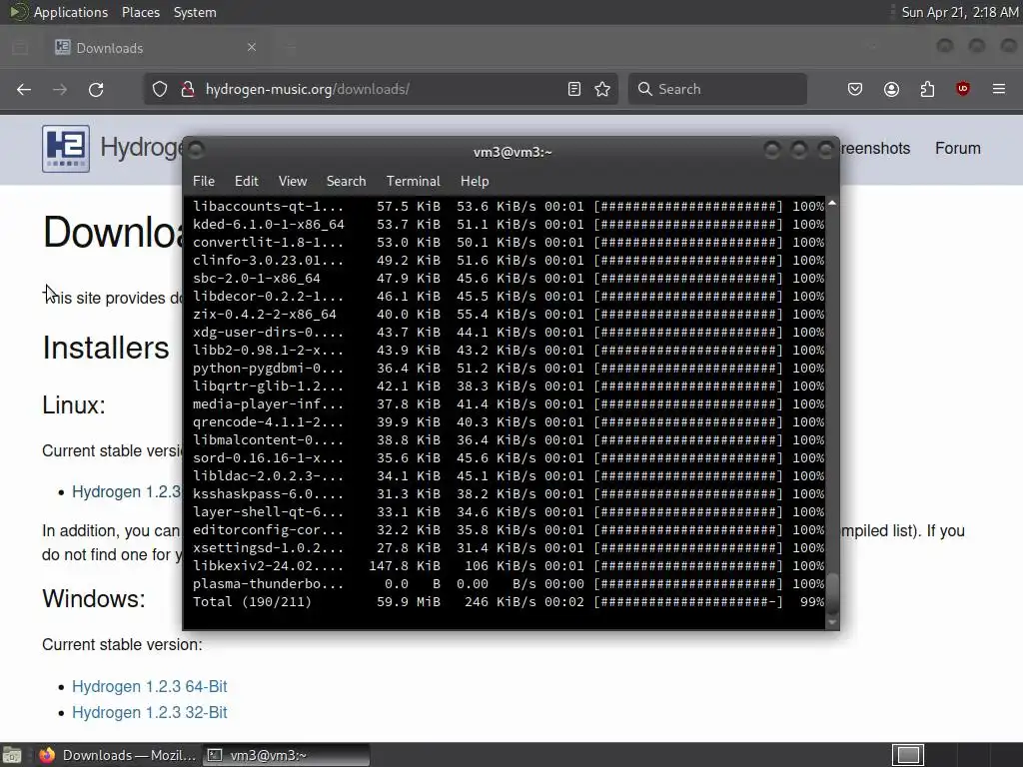Open the terminal Help menu

[x=475, y=182]
